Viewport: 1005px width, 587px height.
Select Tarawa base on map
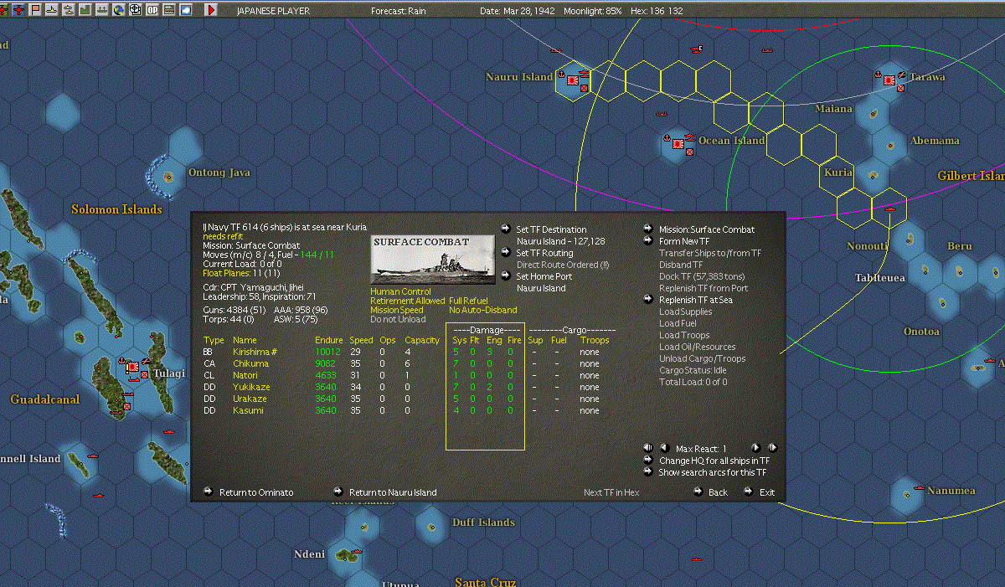pyautogui.click(x=890, y=80)
